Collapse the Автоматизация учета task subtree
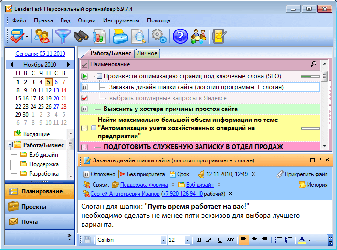The image size is (337, 250). coord(94,128)
